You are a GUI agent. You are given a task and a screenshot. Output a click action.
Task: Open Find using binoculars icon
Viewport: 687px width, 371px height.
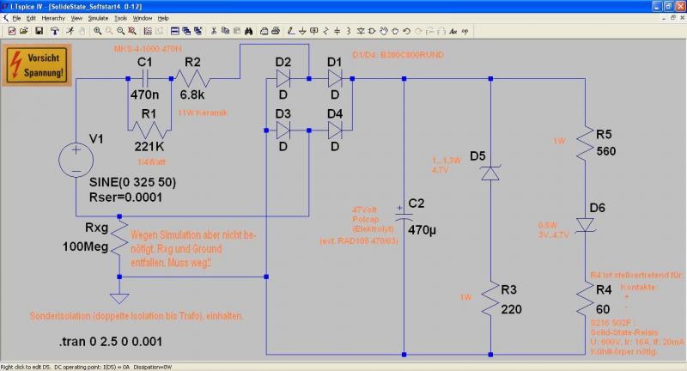point(248,31)
